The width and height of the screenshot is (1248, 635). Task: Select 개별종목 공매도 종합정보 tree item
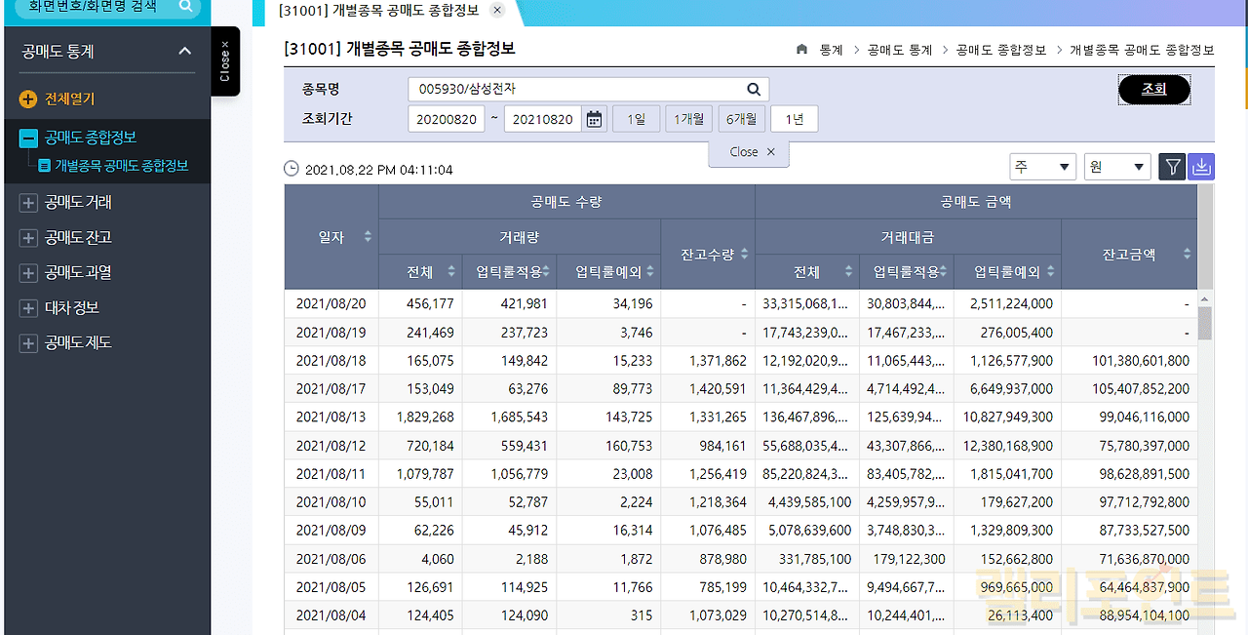(x=121, y=166)
